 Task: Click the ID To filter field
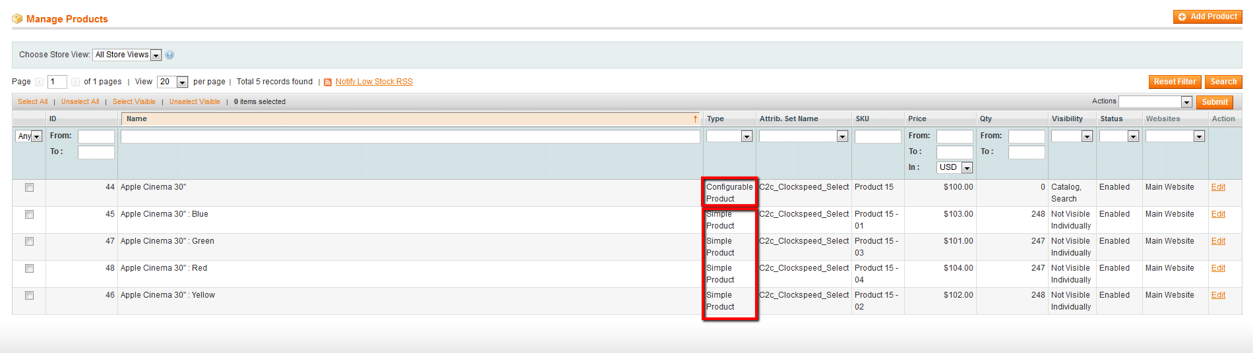pyautogui.click(x=96, y=152)
